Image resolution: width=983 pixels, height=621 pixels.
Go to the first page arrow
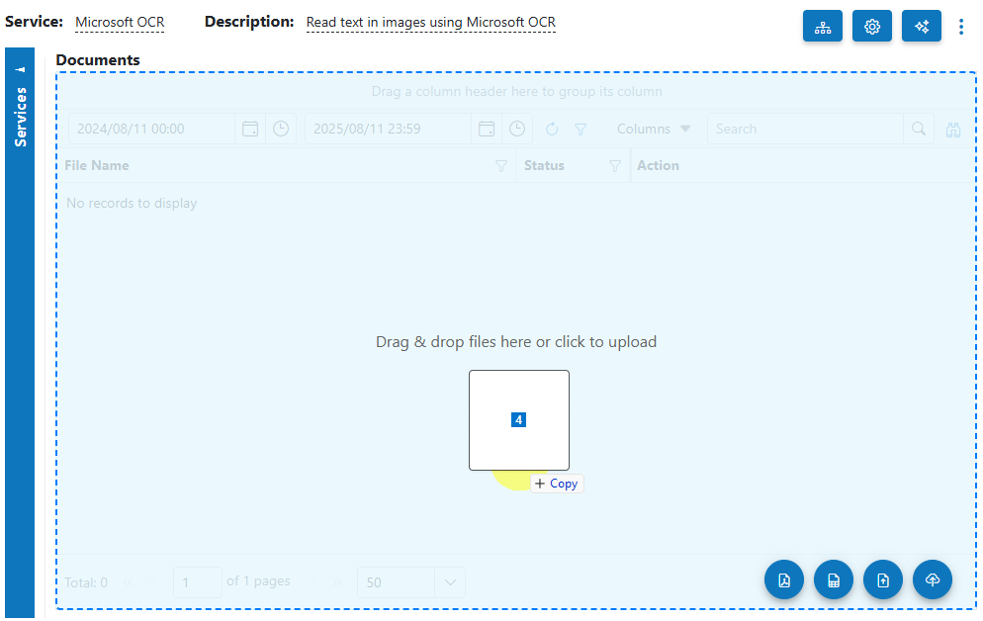129,582
